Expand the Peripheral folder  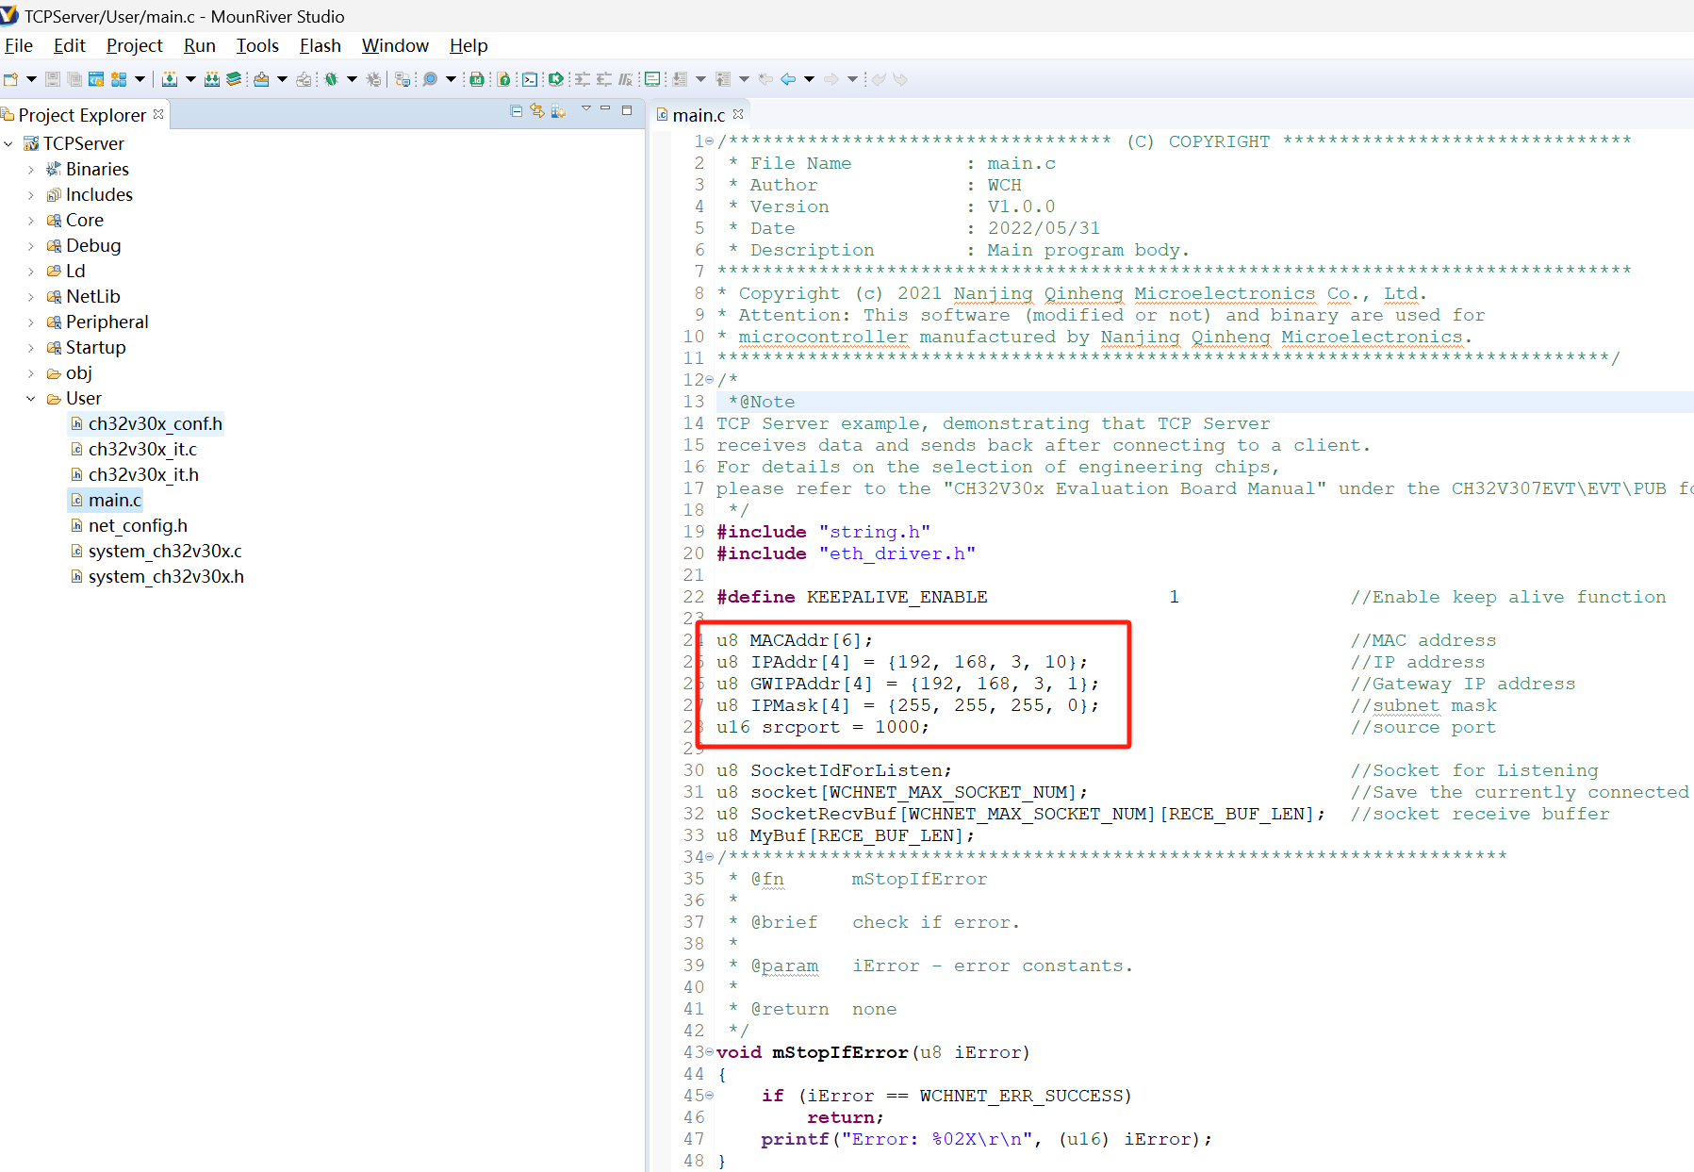(31, 322)
